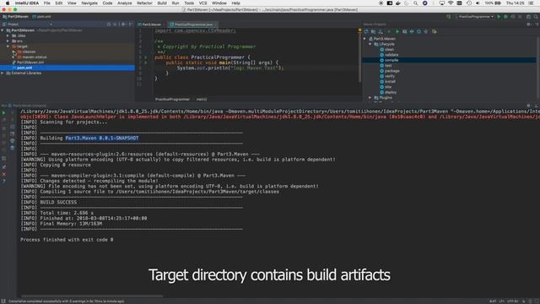The image size is (540, 304).
Task: Select validate lifecycle goal
Action: pyautogui.click(x=391, y=55)
